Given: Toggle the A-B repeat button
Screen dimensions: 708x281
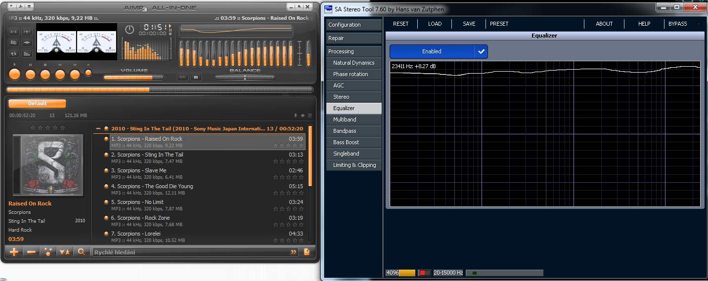Looking at the screenshot, I should (x=14, y=32).
